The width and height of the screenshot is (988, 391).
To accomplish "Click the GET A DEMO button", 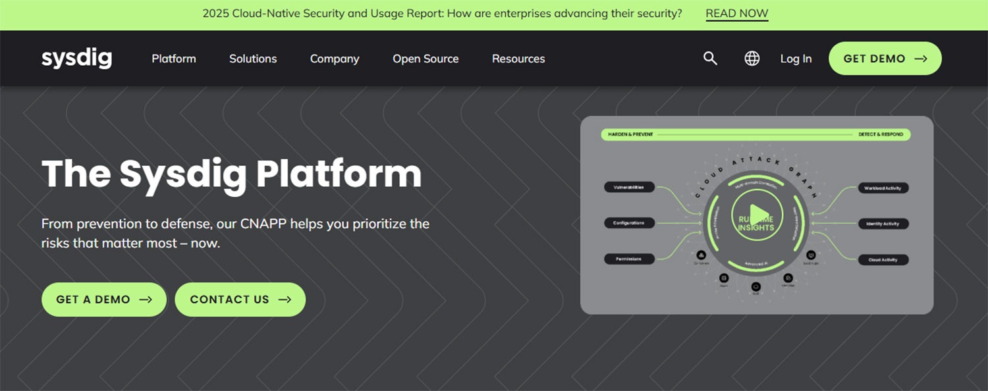I will [103, 300].
